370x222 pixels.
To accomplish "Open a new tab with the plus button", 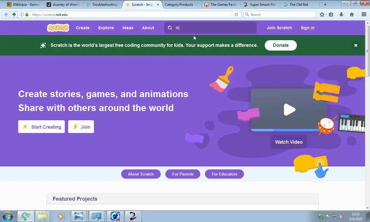I will (x=325, y=4).
